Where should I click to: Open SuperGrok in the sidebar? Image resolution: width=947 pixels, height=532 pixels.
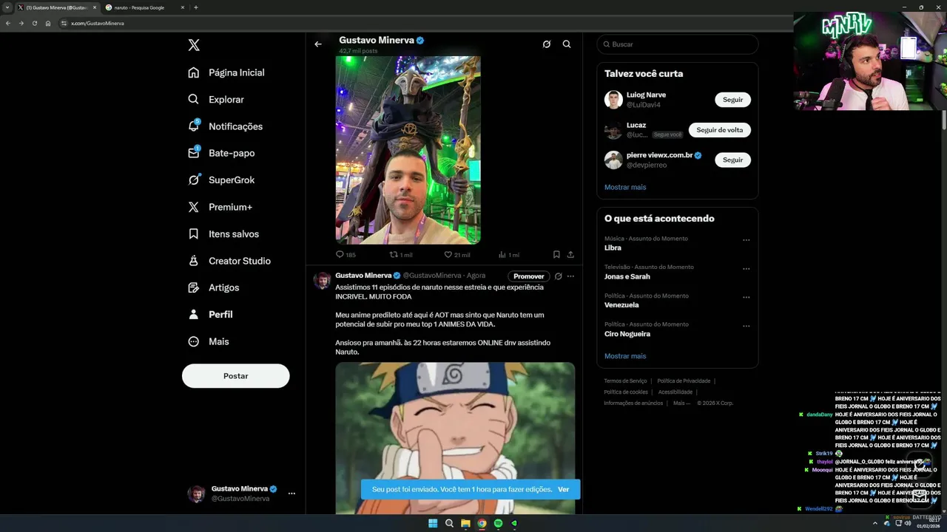point(221,180)
